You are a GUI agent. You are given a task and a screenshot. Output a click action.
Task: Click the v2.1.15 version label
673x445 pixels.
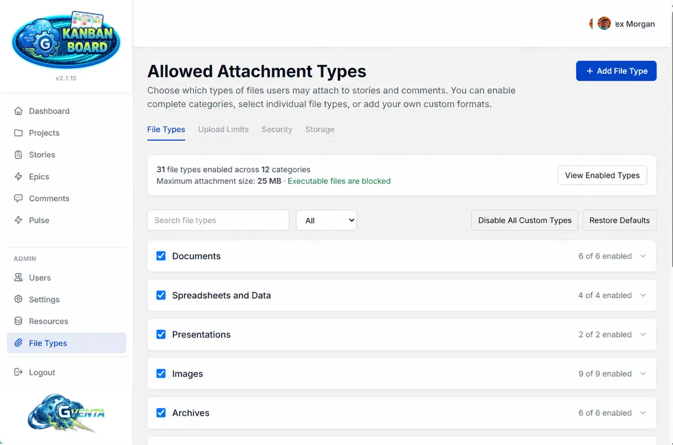point(66,78)
